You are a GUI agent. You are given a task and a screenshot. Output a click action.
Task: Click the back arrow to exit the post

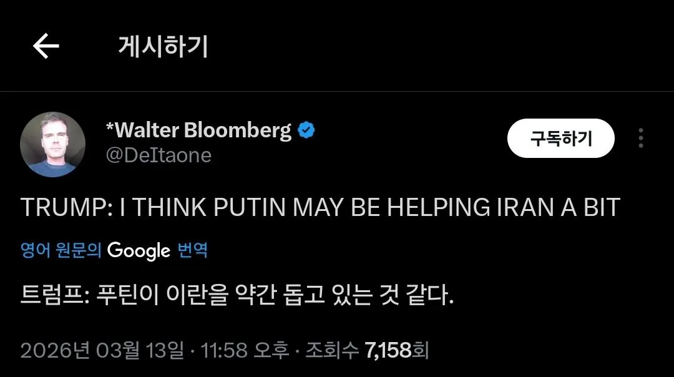(x=44, y=44)
